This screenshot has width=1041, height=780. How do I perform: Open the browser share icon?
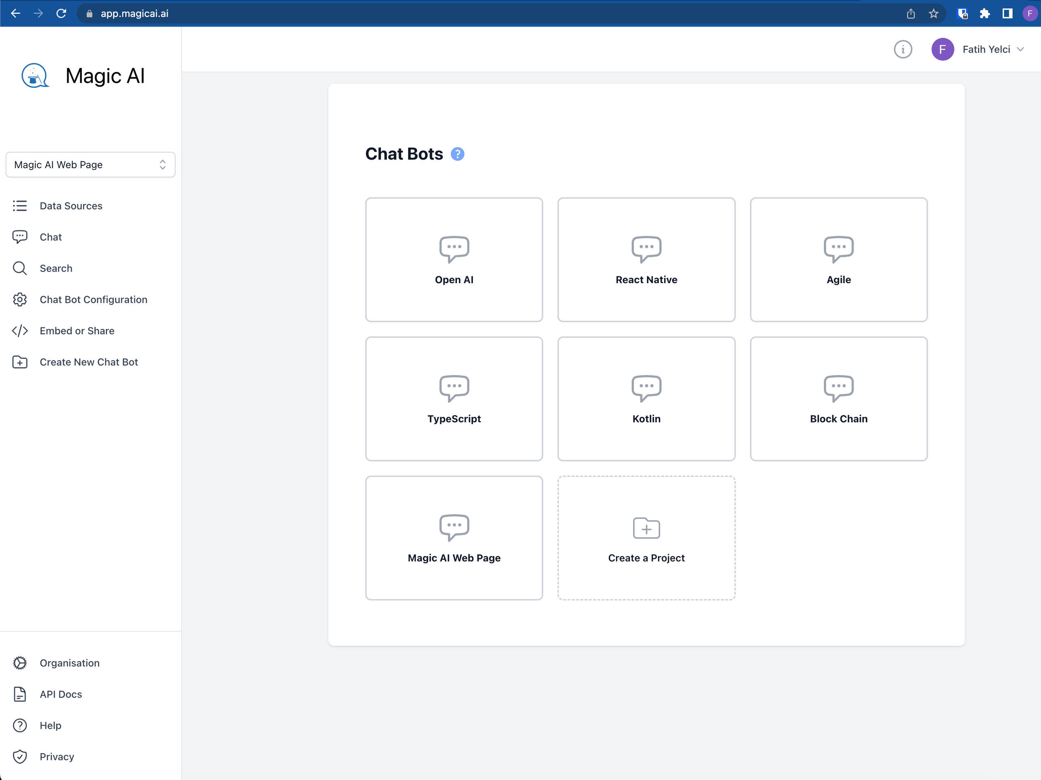(x=910, y=13)
